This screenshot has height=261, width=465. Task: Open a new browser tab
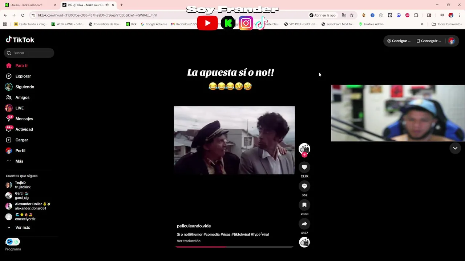coord(121,5)
